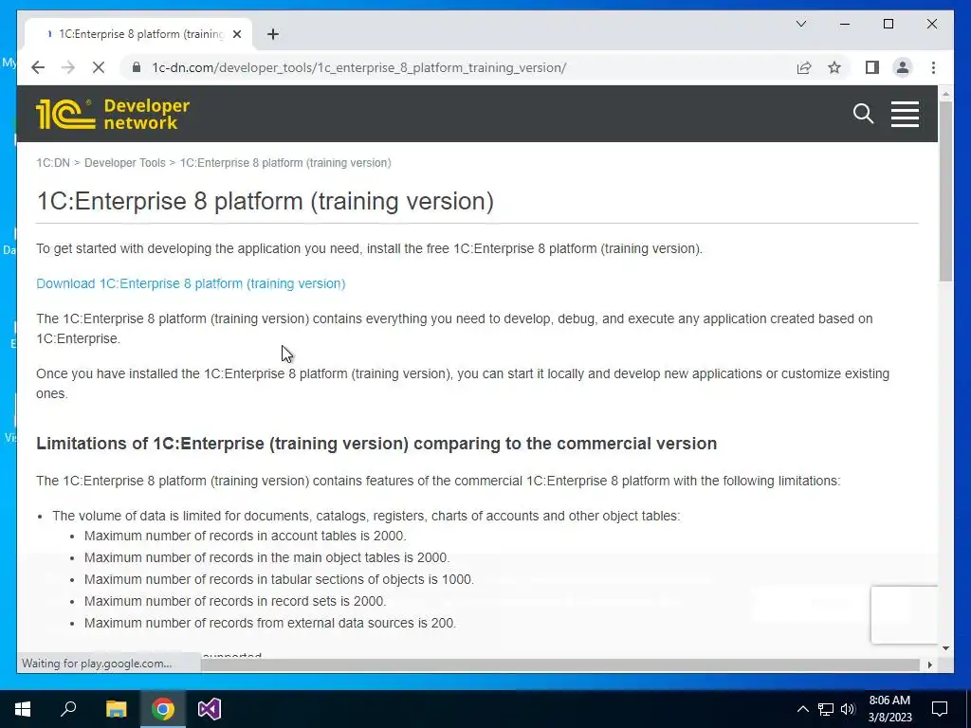Maximize the Chrome window

click(x=888, y=24)
